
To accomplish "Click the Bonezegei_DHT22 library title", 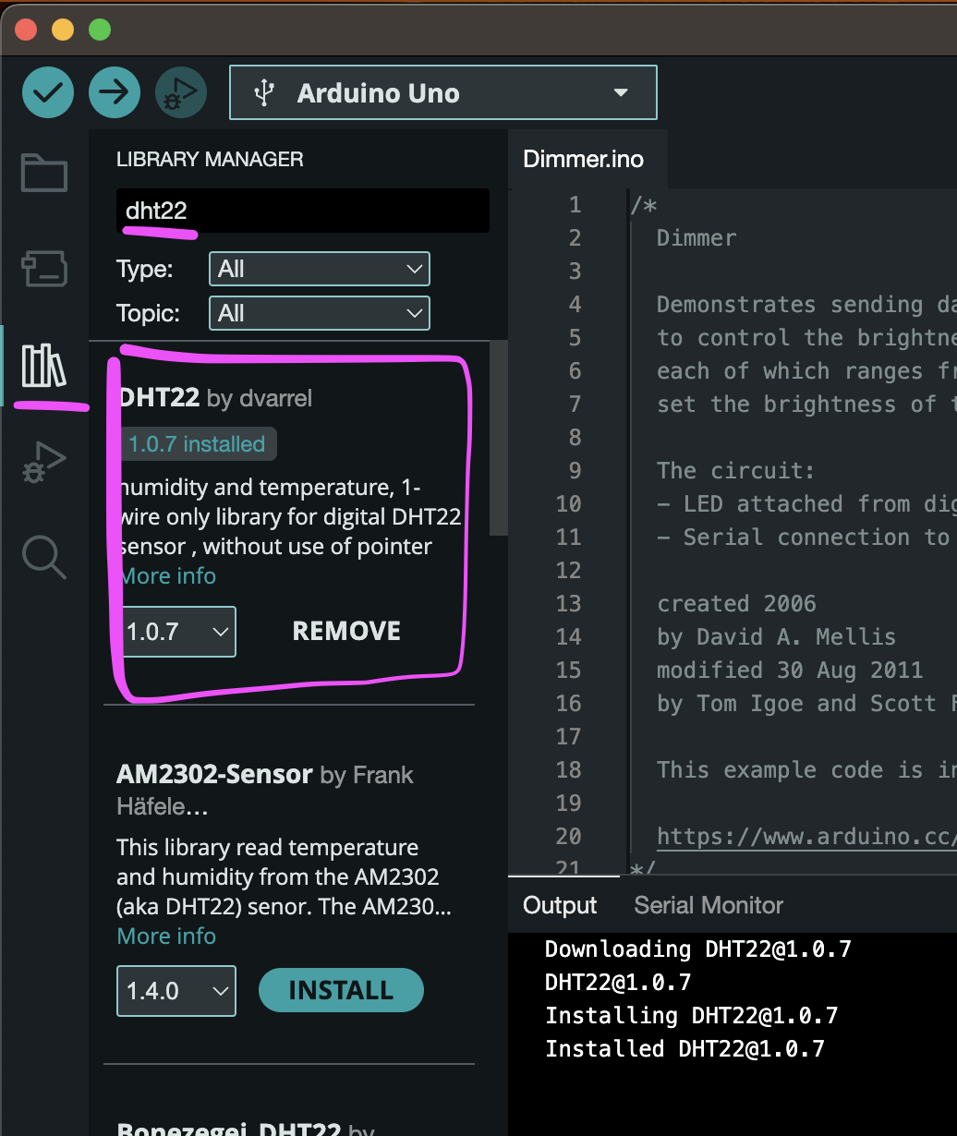I will [229, 1129].
